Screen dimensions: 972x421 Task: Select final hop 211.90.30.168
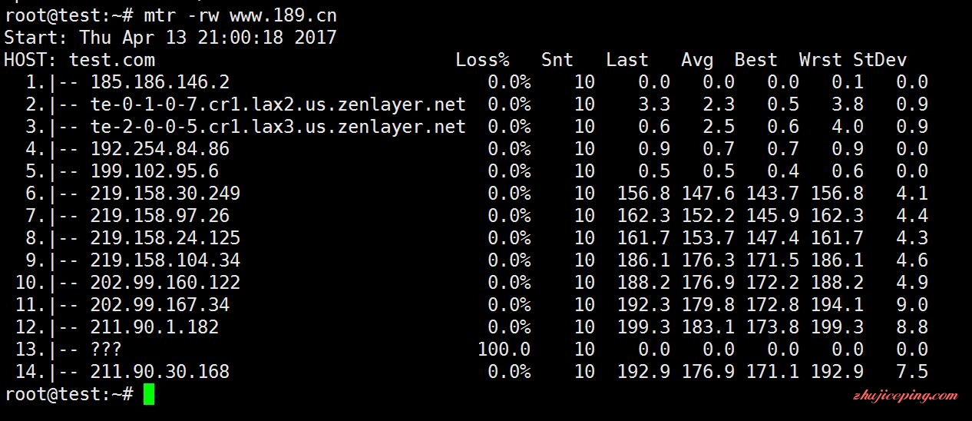coord(160,372)
